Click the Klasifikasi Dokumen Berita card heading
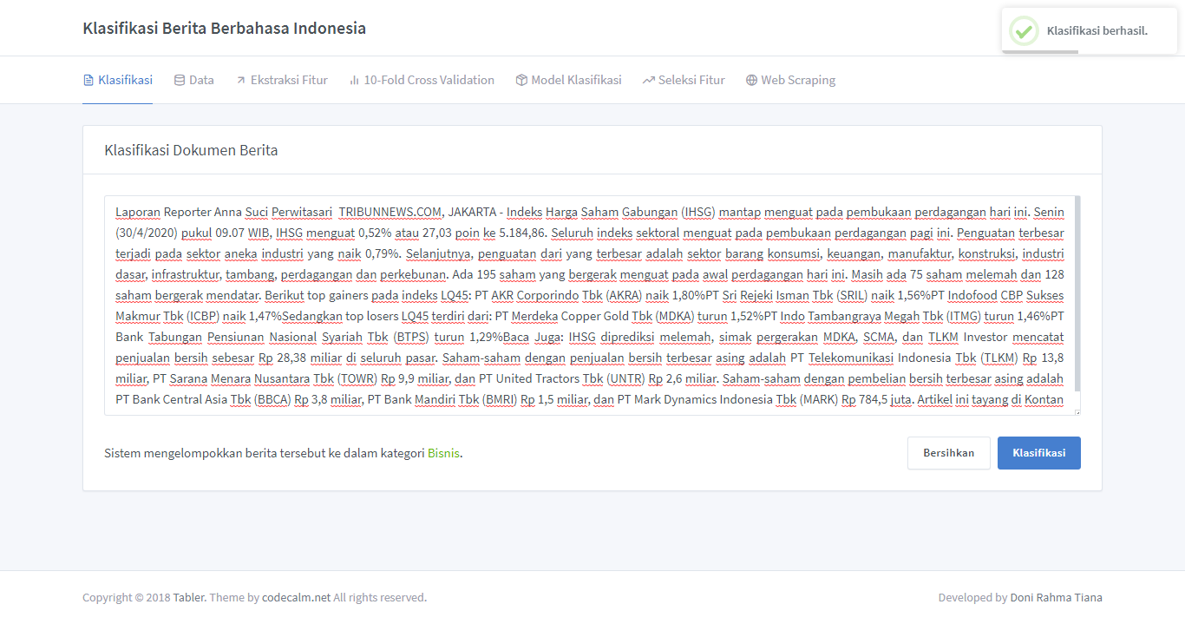Viewport: 1185px width, 624px height. (191, 150)
